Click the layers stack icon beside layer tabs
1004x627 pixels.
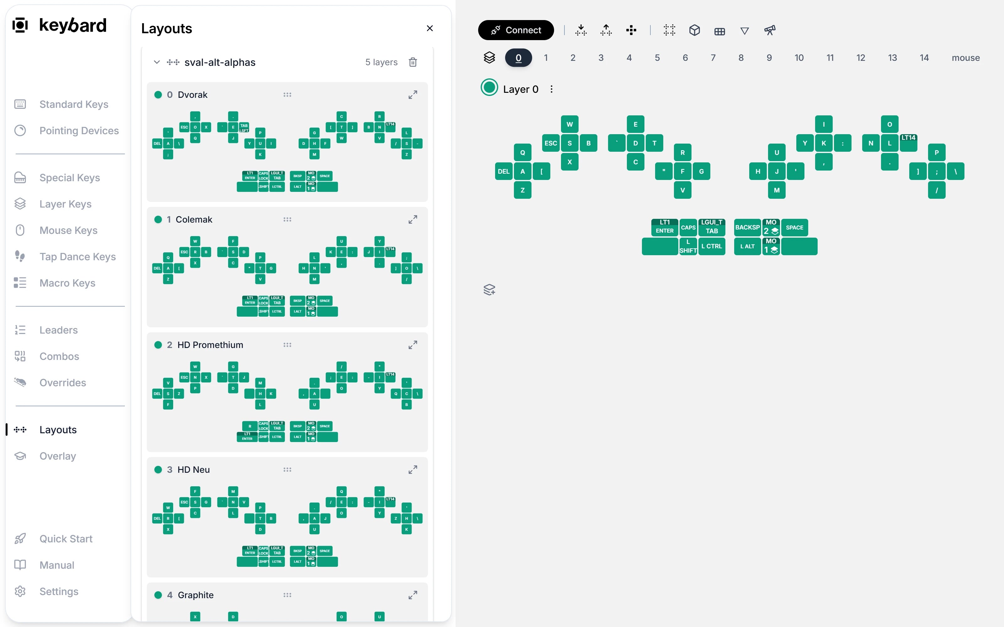click(489, 58)
